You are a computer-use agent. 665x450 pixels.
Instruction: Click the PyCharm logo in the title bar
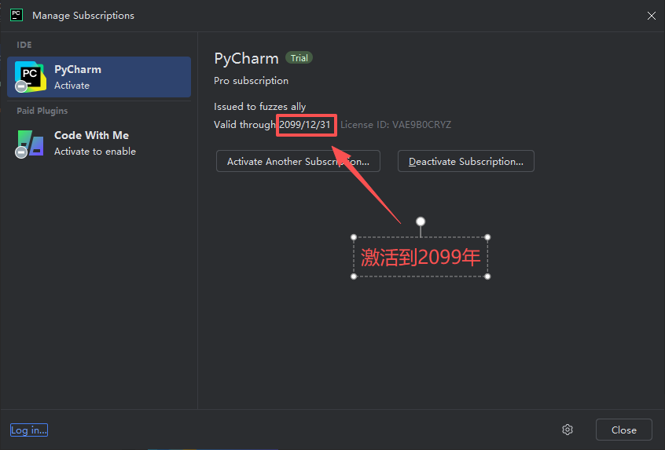coord(16,15)
